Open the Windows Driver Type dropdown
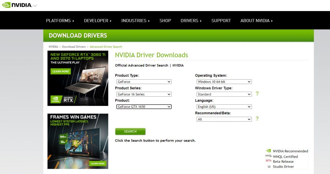Image resolution: width=330 pixels, height=174 pixels. [224, 94]
